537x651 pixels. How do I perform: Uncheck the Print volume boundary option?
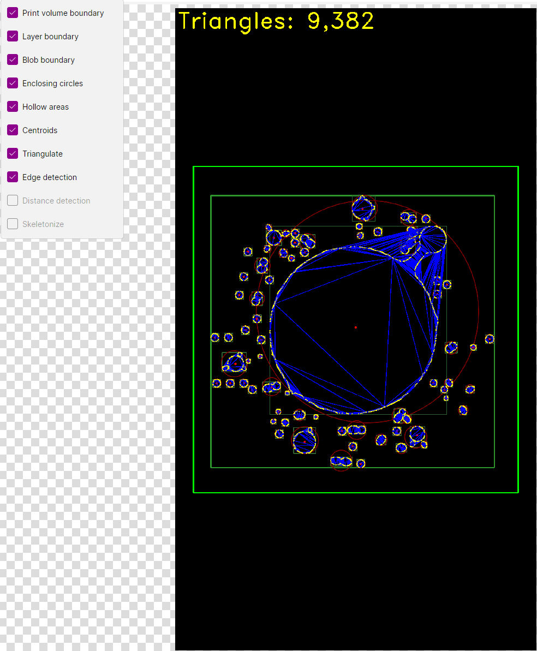12,13
